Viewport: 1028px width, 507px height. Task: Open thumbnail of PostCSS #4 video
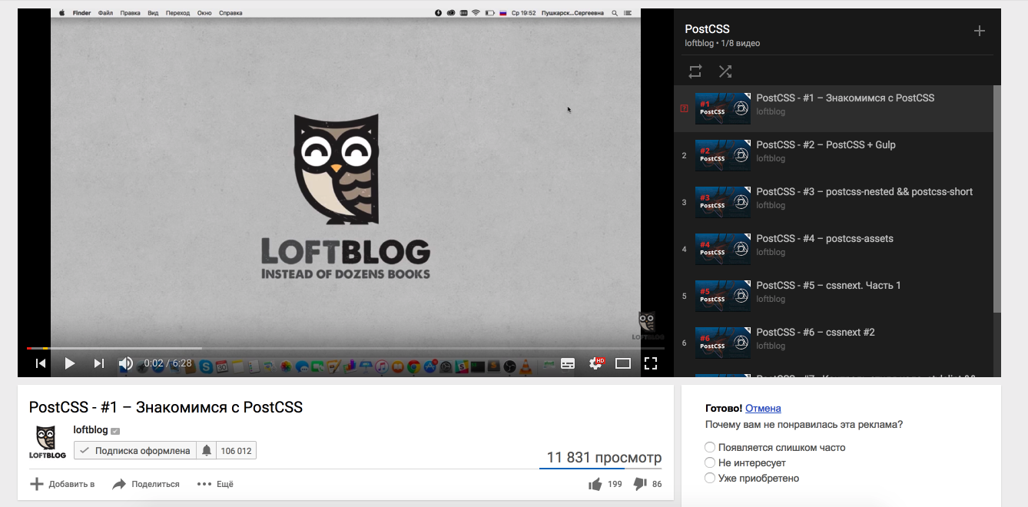coord(723,250)
